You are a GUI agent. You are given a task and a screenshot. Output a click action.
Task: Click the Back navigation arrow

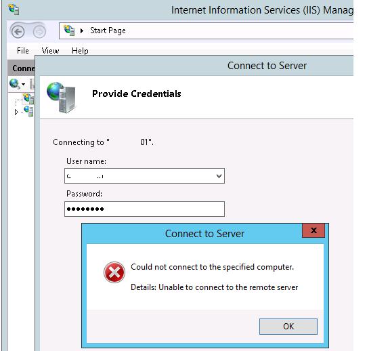[18, 32]
